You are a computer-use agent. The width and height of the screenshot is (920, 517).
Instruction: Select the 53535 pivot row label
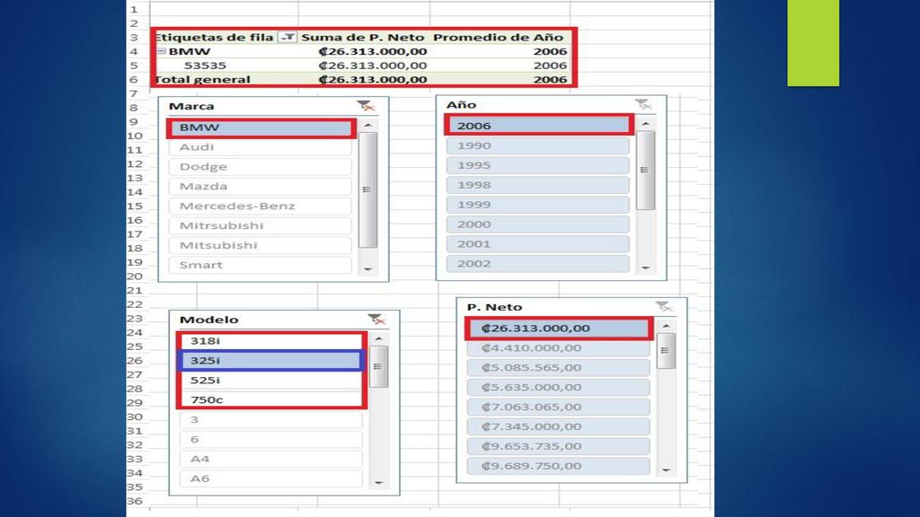coord(205,65)
